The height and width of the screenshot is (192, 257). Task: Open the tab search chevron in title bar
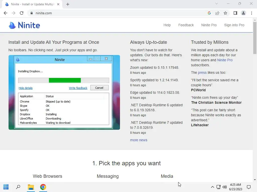pyautogui.click(x=217, y=3)
